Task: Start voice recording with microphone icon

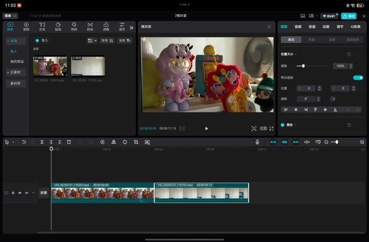Action: (257, 142)
